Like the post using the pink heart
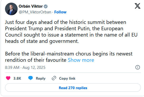 [8, 78]
